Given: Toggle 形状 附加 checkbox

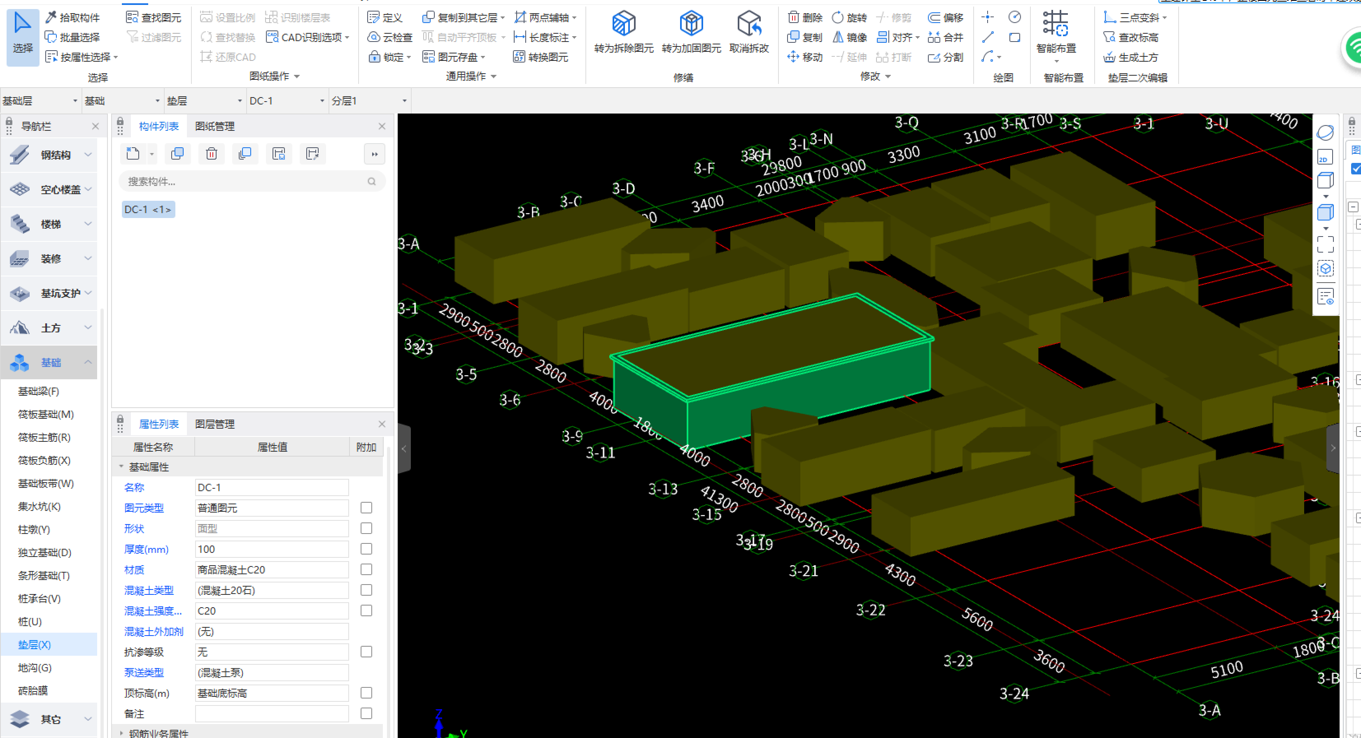Looking at the screenshot, I should 366,528.
